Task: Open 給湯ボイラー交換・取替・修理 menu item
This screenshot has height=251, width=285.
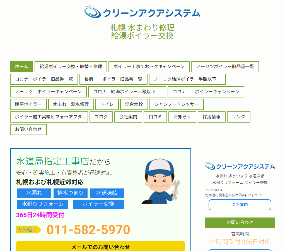Action: [71, 67]
